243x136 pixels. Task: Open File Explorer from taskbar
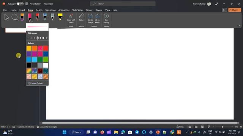[x=116, y=132]
